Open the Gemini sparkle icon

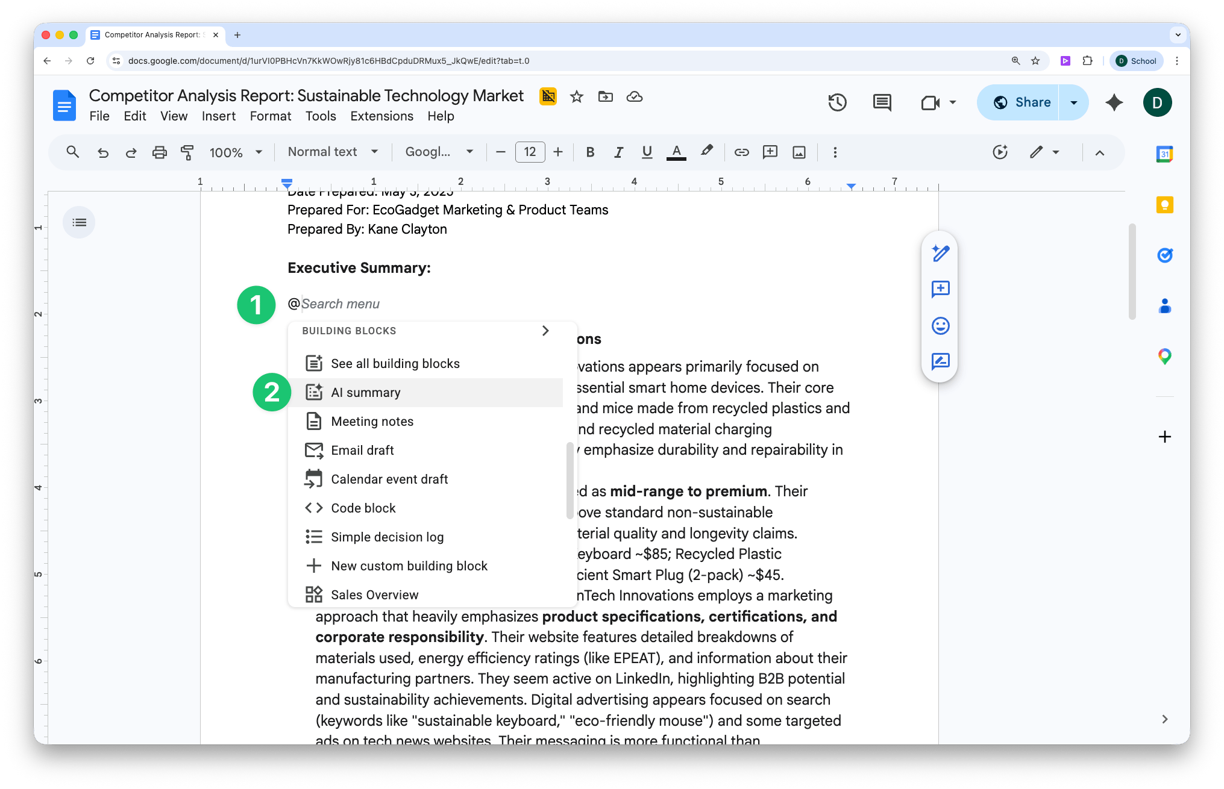pos(1114,102)
